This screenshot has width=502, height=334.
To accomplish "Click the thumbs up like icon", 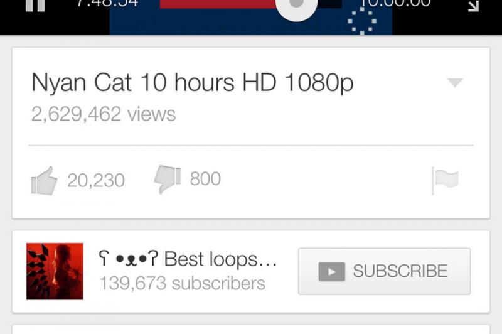I will (44, 181).
